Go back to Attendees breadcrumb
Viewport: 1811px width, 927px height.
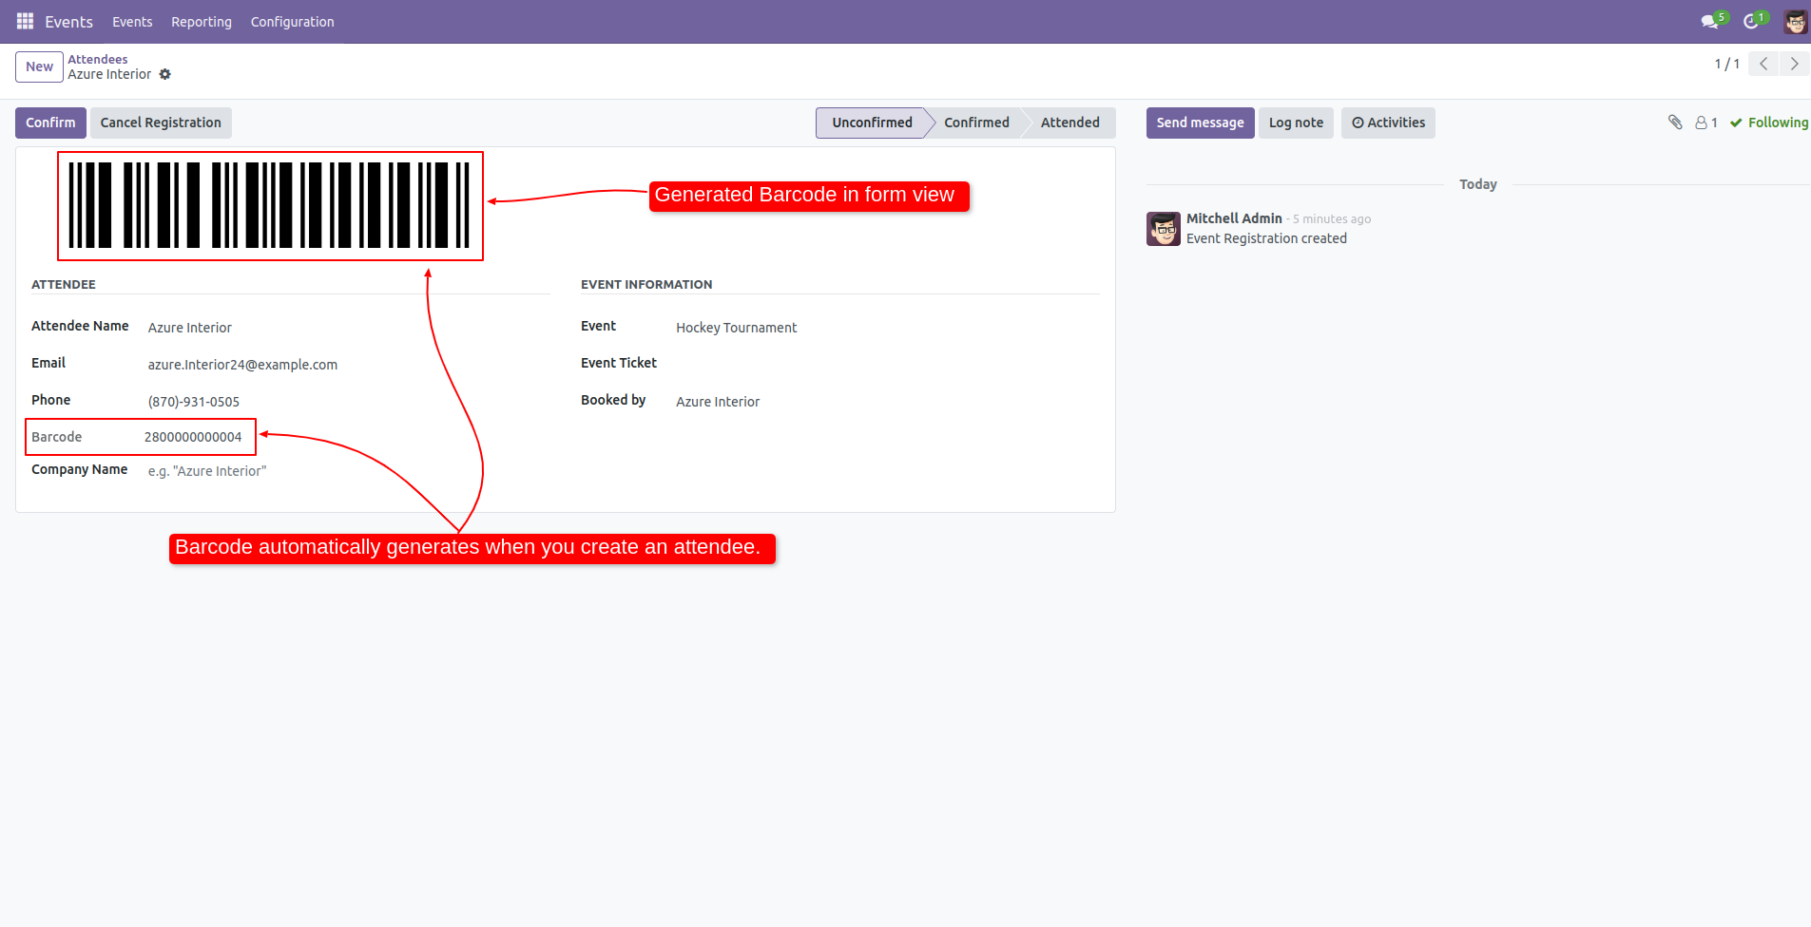click(97, 59)
